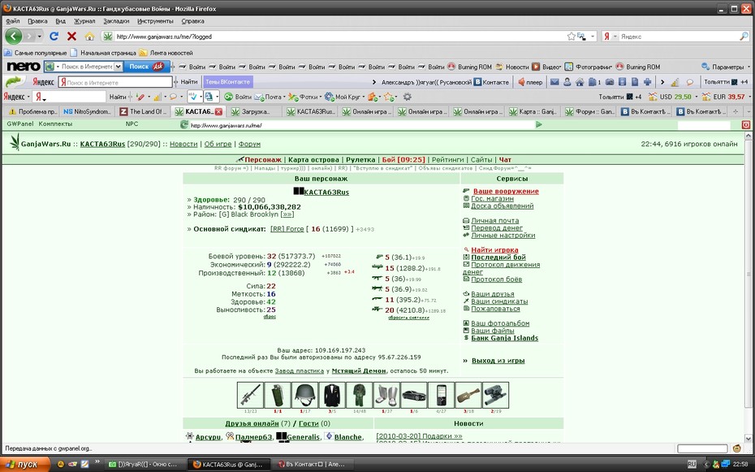The width and height of the screenshot is (755, 472).
Task: Open the Мой Круг dropdown in Yandex toolbar
Action: 364,97
